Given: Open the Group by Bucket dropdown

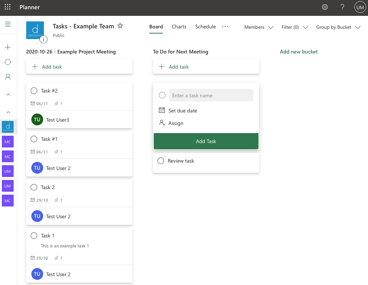Looking at the screenshot, I should [x=338, y=27].
